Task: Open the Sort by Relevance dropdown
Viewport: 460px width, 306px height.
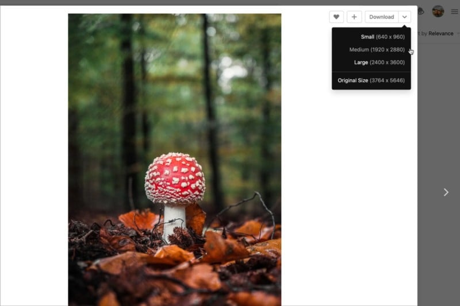Action: (437, 33)
